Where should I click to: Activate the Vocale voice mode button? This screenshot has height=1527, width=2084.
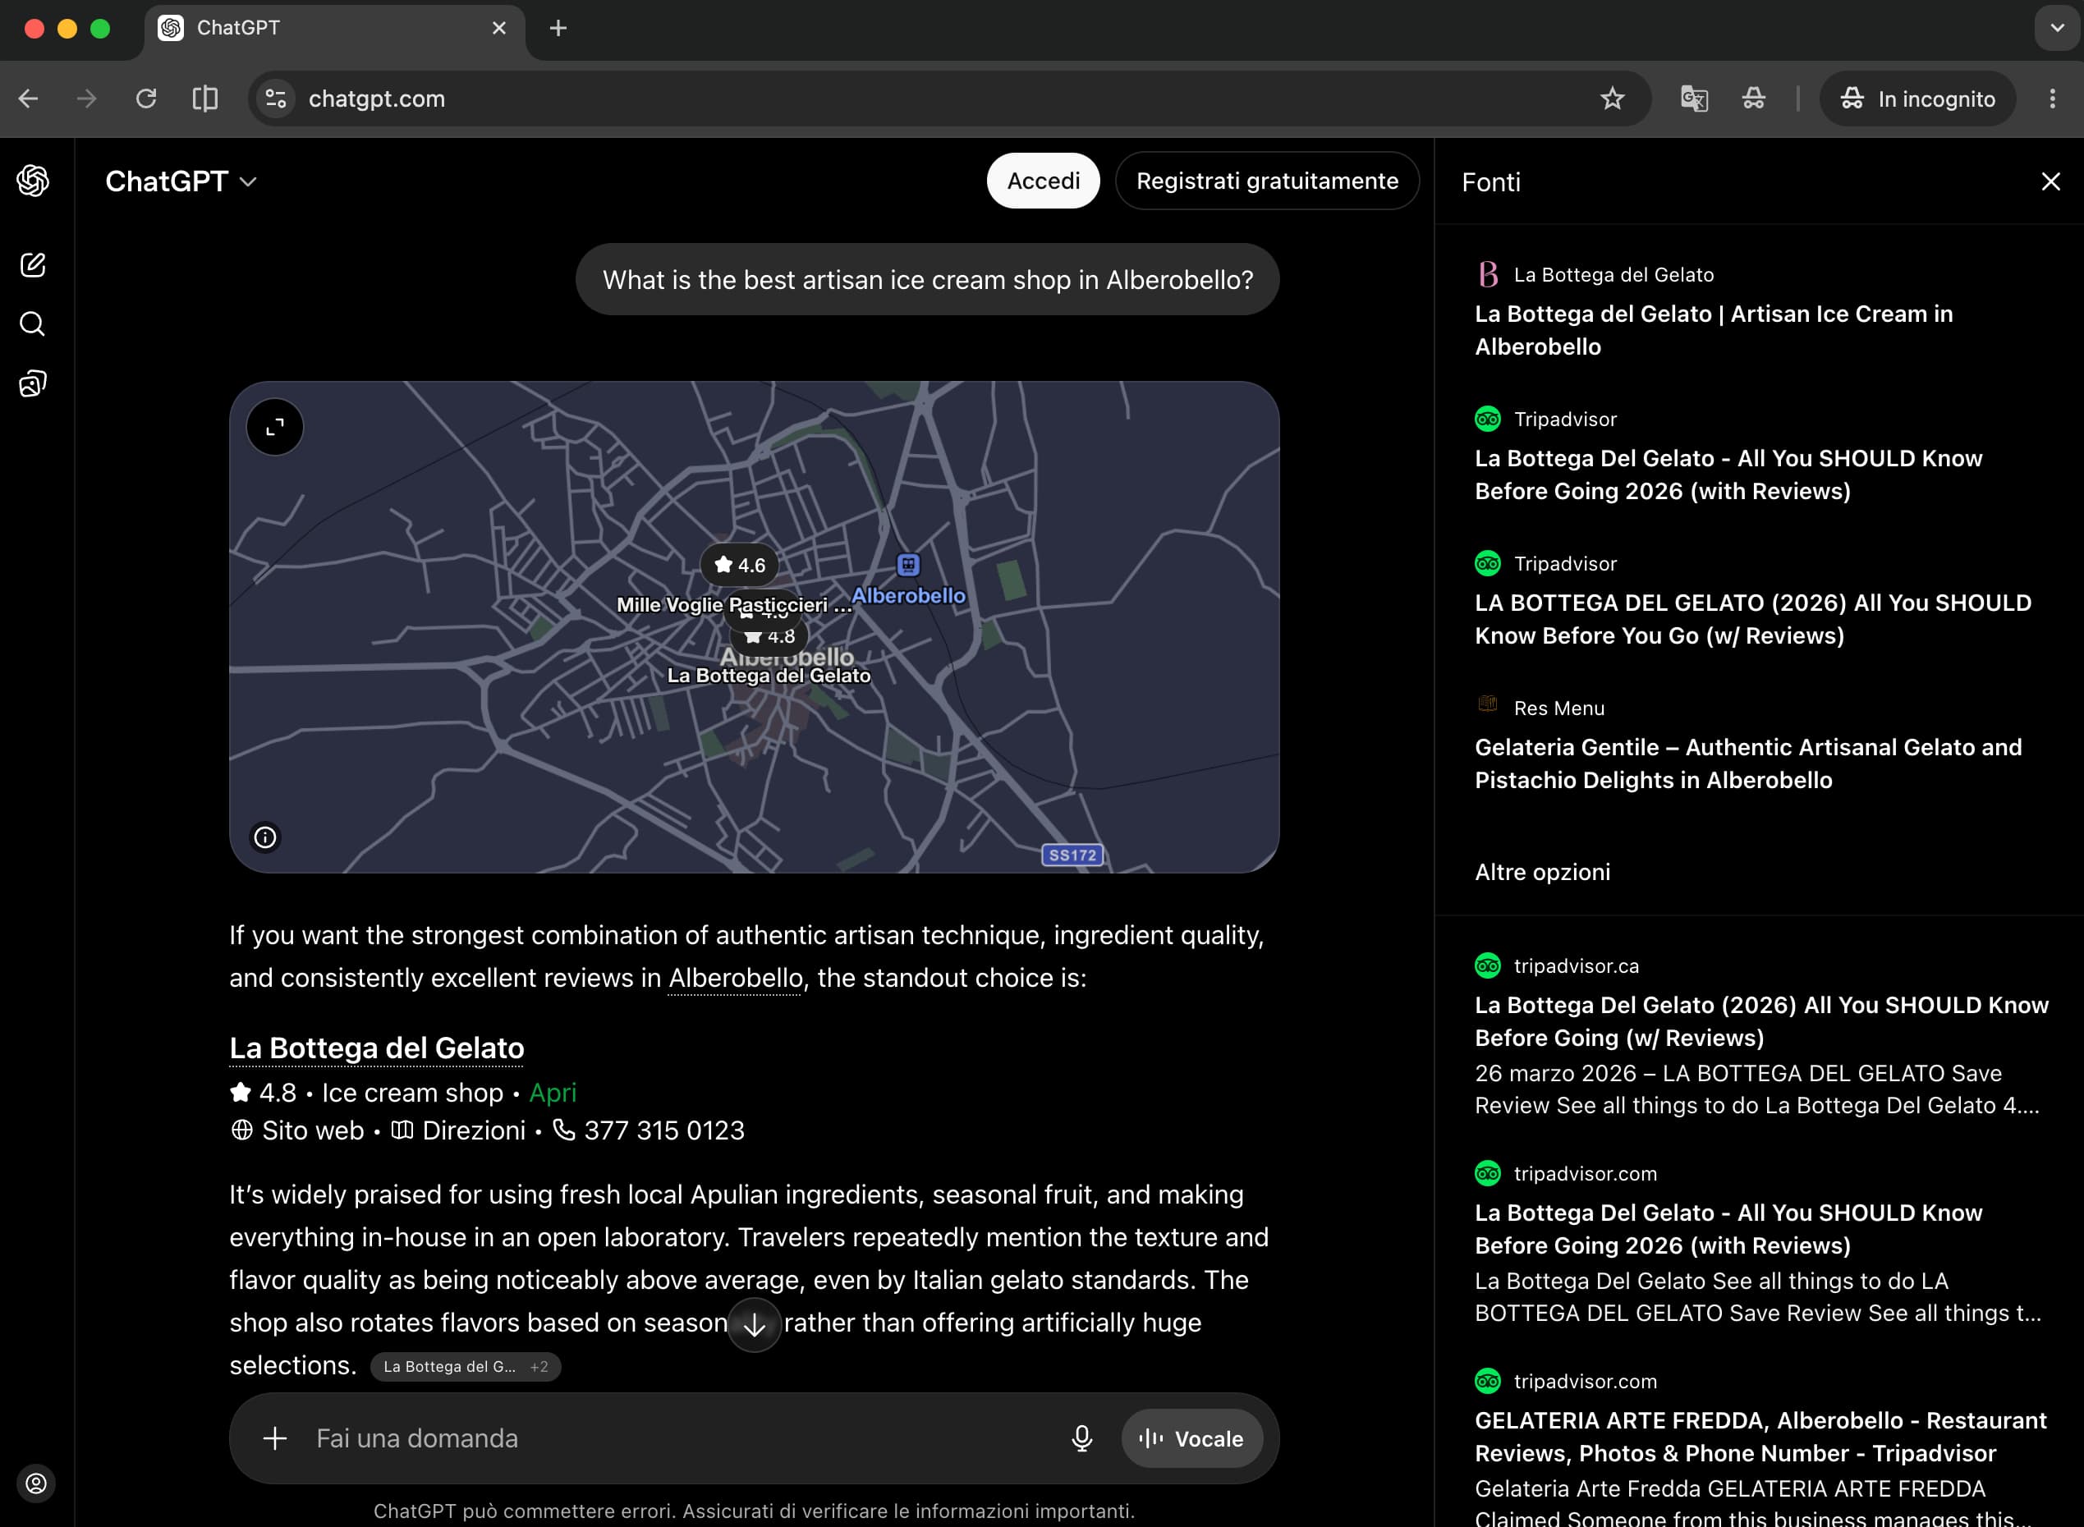[1191, 1438]
